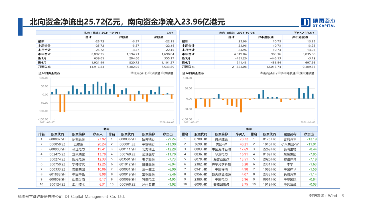Click the stock code 300124.SZ

(x=57, y=184)
